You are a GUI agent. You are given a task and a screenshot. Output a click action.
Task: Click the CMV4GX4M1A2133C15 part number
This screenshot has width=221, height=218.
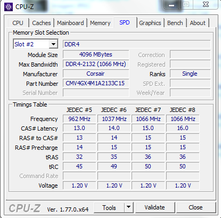pyautogui.click(x=96, y=83)
